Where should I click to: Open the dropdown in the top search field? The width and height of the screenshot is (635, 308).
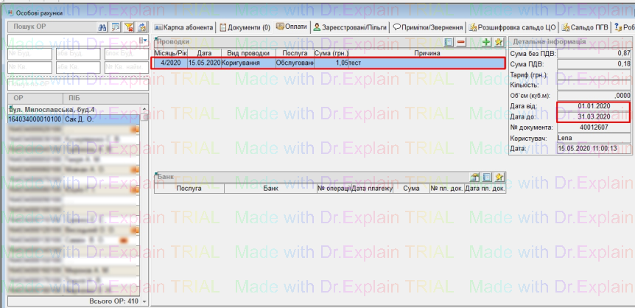click(x=144, y=41)
